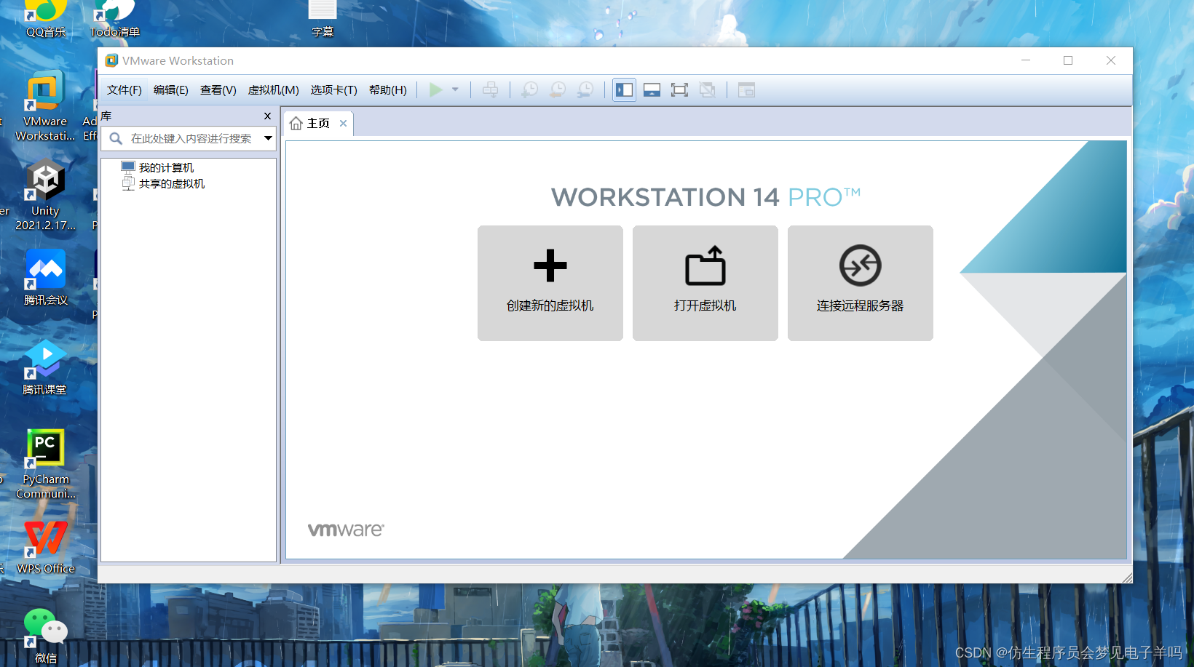This screenshot has width=1194, height=667.
Task: Open the 虚拟机(M) menu
Action: [x=274, y=90]
